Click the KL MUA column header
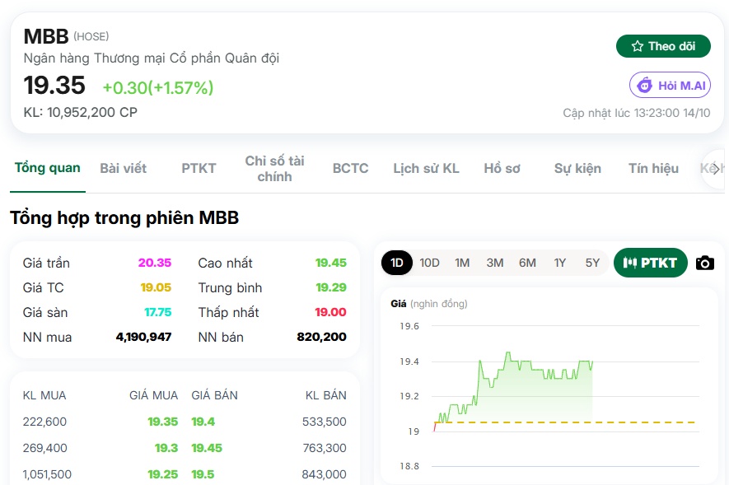 pos(44,395)
